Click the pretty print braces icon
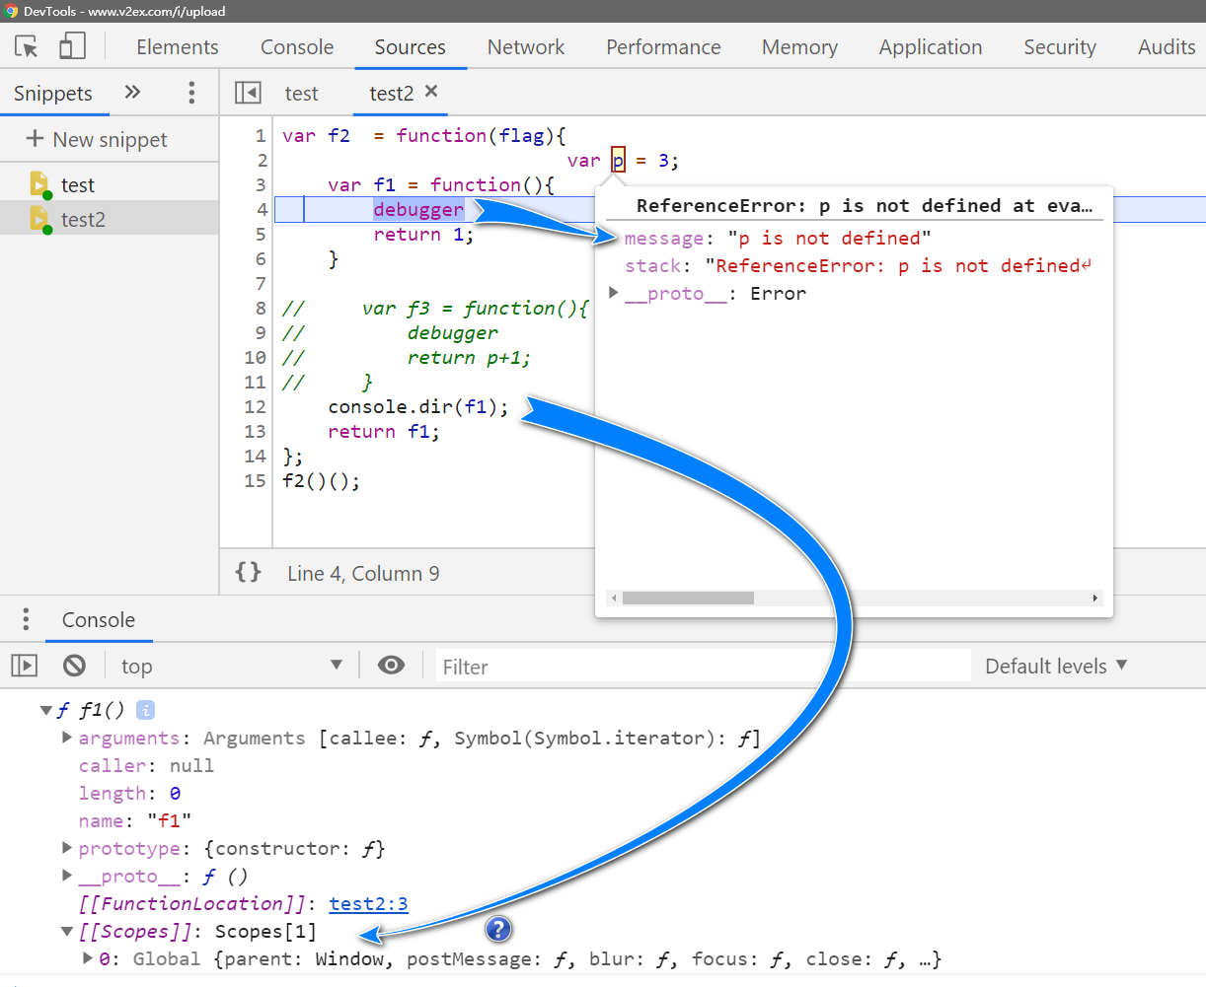 pyautogui.click(x=249, y=572)
